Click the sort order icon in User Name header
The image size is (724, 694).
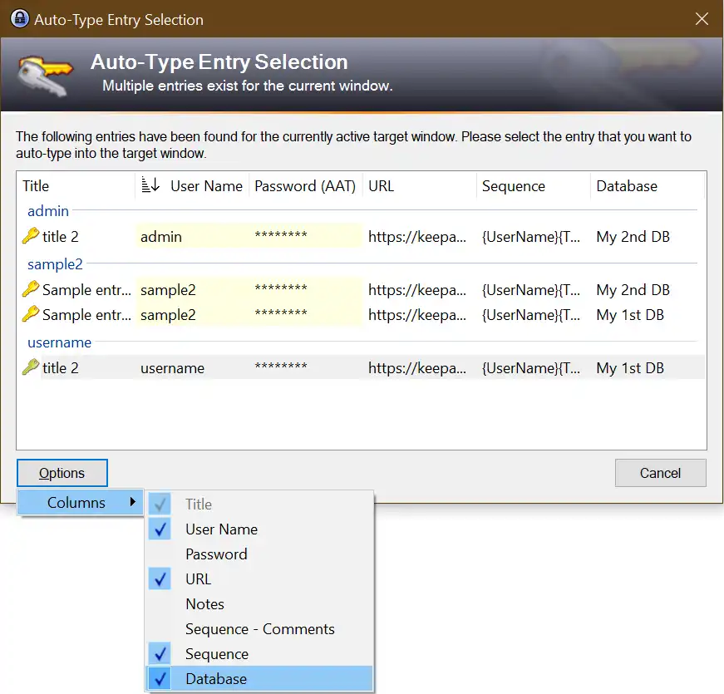(150, 185)
